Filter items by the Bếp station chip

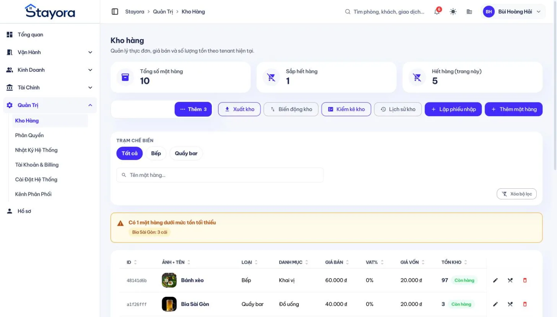click(x=156, y=153)
